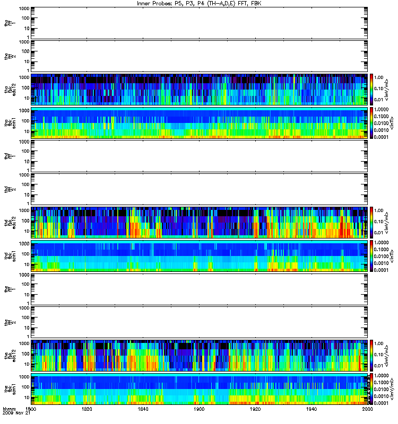Screen dimensions: 398x424
Task: Click the 'thd fff 2' panel label
Action: [x=10, y=189]
